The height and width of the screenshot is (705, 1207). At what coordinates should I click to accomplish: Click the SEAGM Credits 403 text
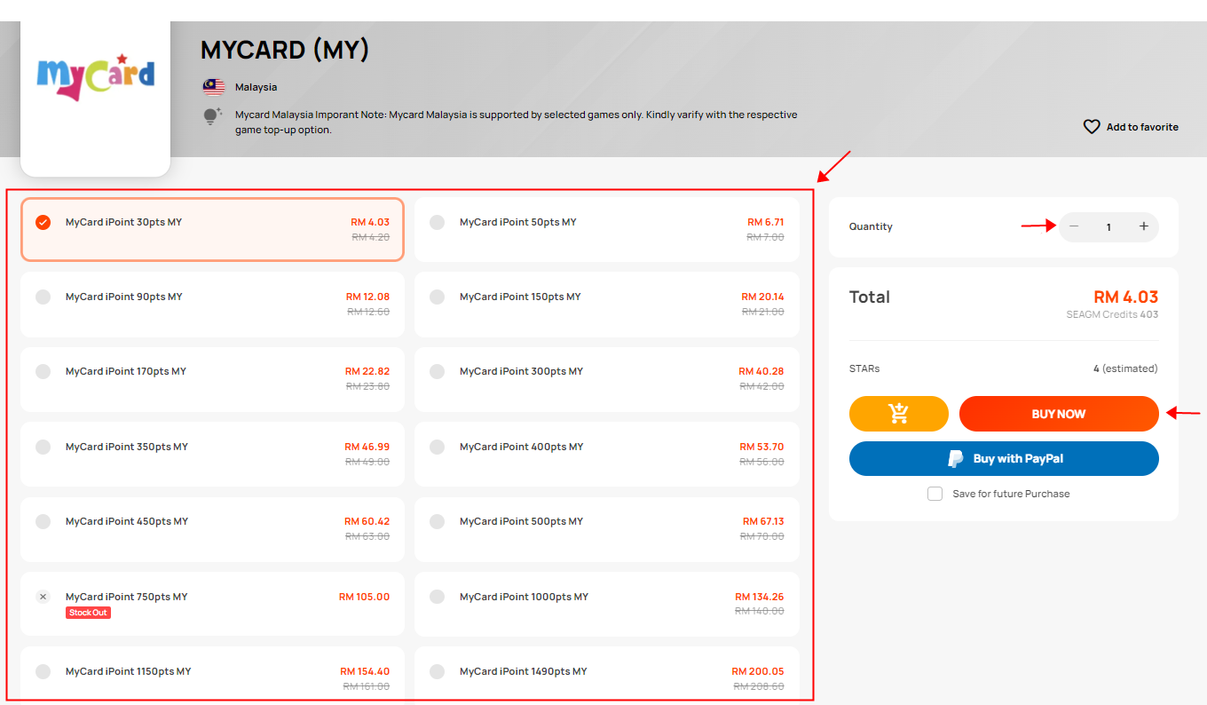(x=1112, y=314)
